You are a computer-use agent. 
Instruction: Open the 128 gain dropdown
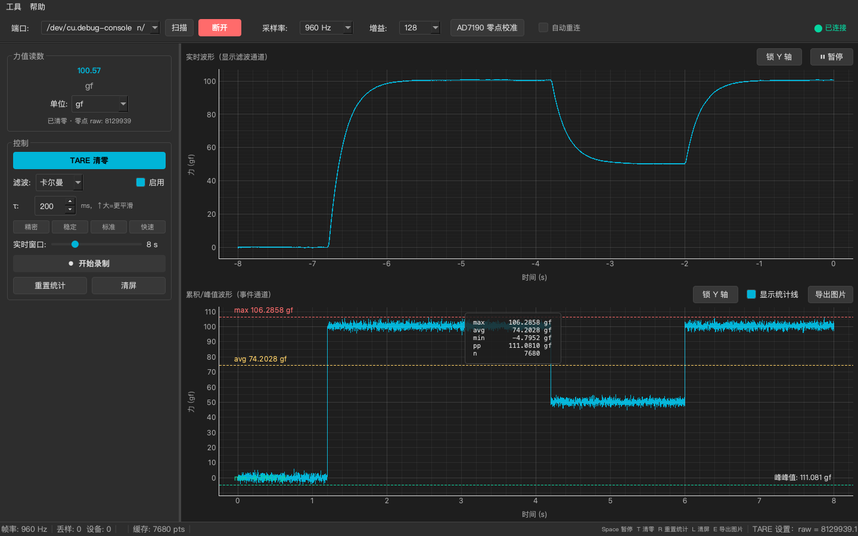coord(419,27)
